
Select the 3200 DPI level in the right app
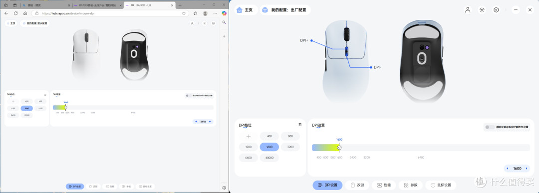coord(290,147)
